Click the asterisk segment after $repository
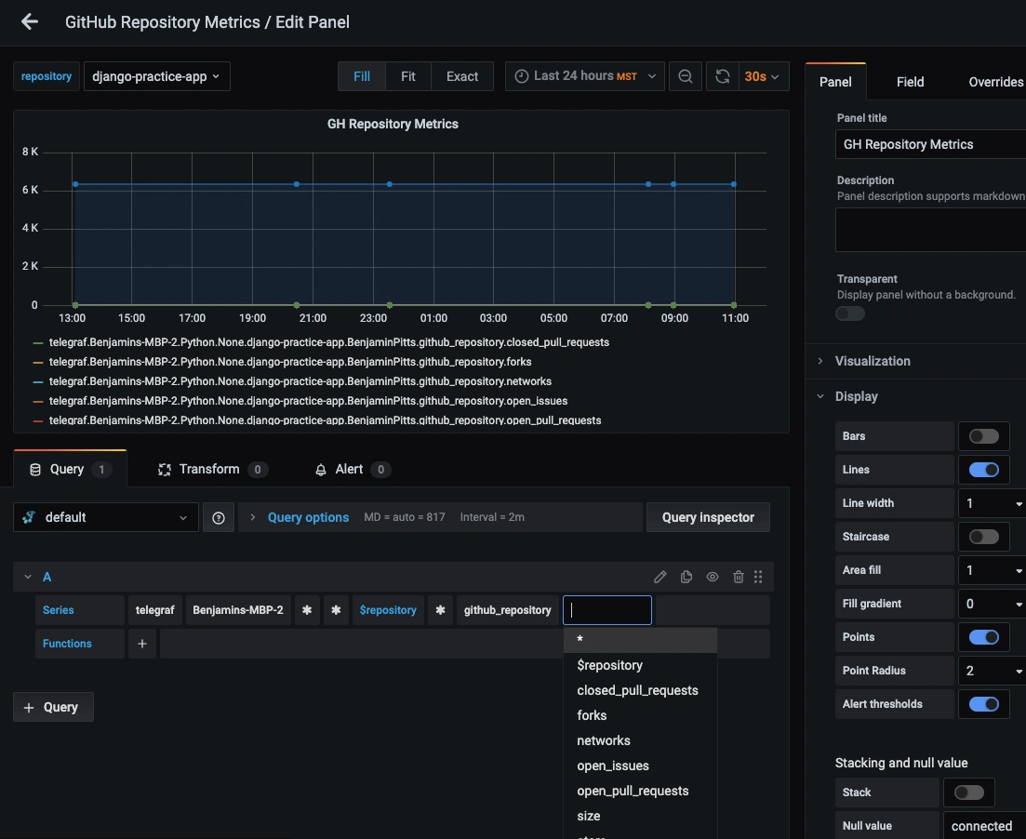 [440, 610]
